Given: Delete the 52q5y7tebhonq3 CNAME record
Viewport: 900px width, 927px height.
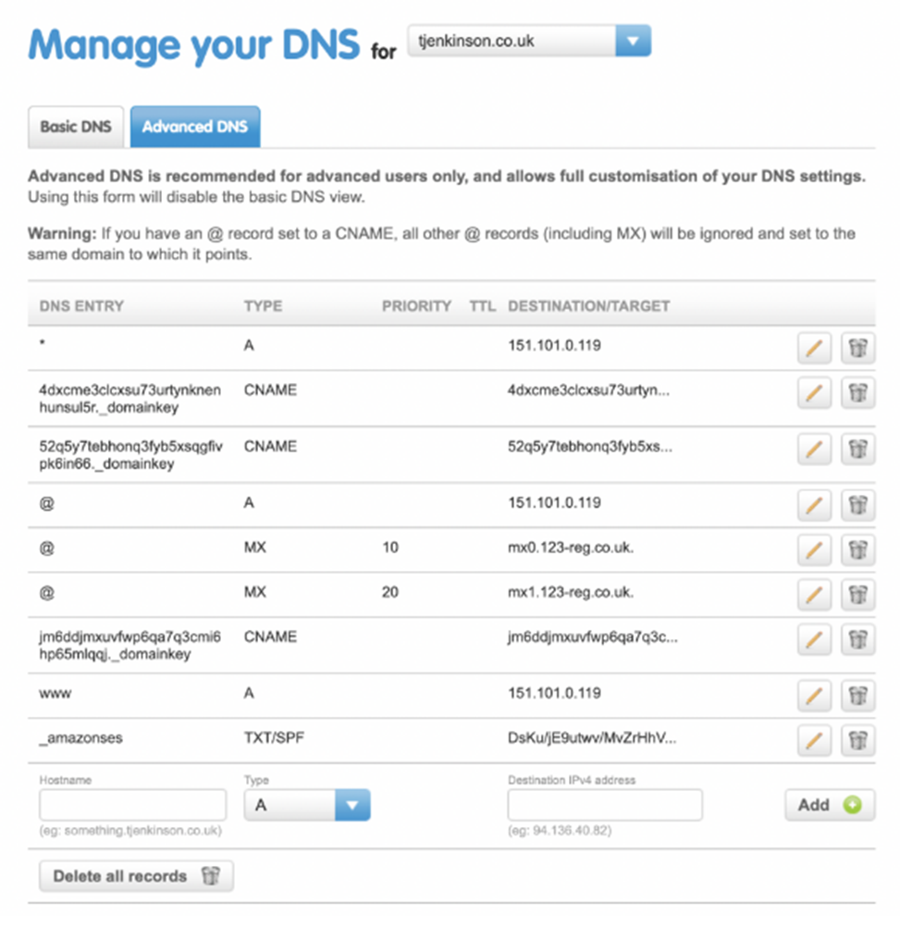Looking at the screenshot, I should [x=857, y=449].
